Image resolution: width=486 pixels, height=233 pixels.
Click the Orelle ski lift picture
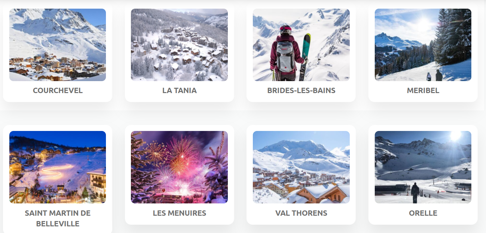coord(423,167)
